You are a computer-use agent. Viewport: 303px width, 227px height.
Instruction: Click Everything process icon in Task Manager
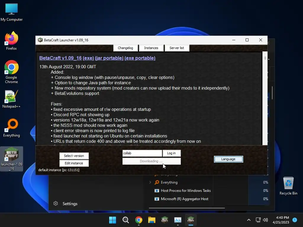pos(157,182)
